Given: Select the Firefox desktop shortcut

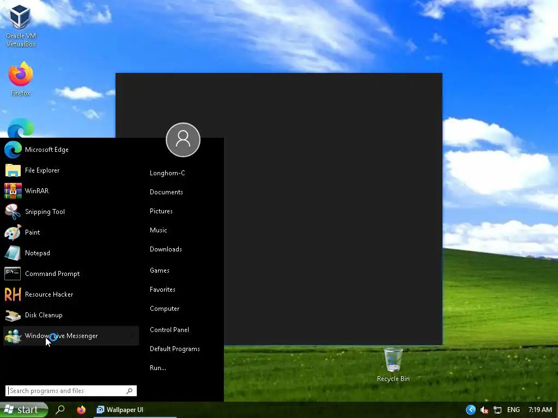Looking at the screenshot, I should (x=20, y=79).
